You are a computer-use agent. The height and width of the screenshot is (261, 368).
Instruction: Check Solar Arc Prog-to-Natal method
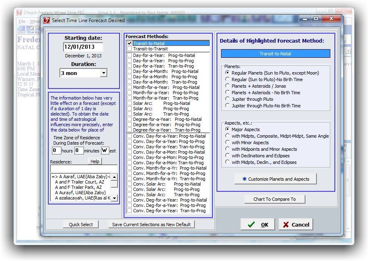coord(129,103)
